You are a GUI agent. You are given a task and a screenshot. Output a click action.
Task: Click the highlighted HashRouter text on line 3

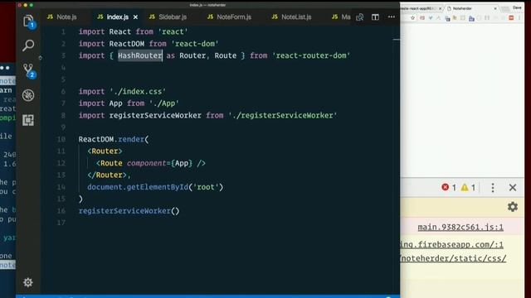[x=140, y=55]
